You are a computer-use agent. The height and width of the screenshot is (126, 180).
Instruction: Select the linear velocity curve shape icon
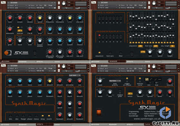147,79
